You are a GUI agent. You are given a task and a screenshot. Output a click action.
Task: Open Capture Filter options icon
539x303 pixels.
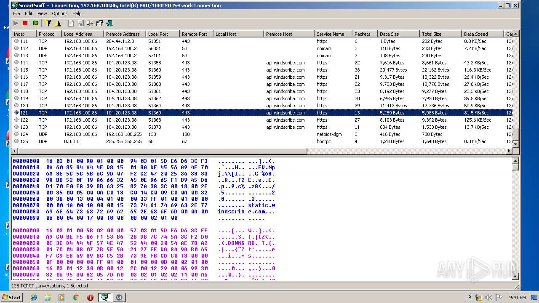pos(48,23)
